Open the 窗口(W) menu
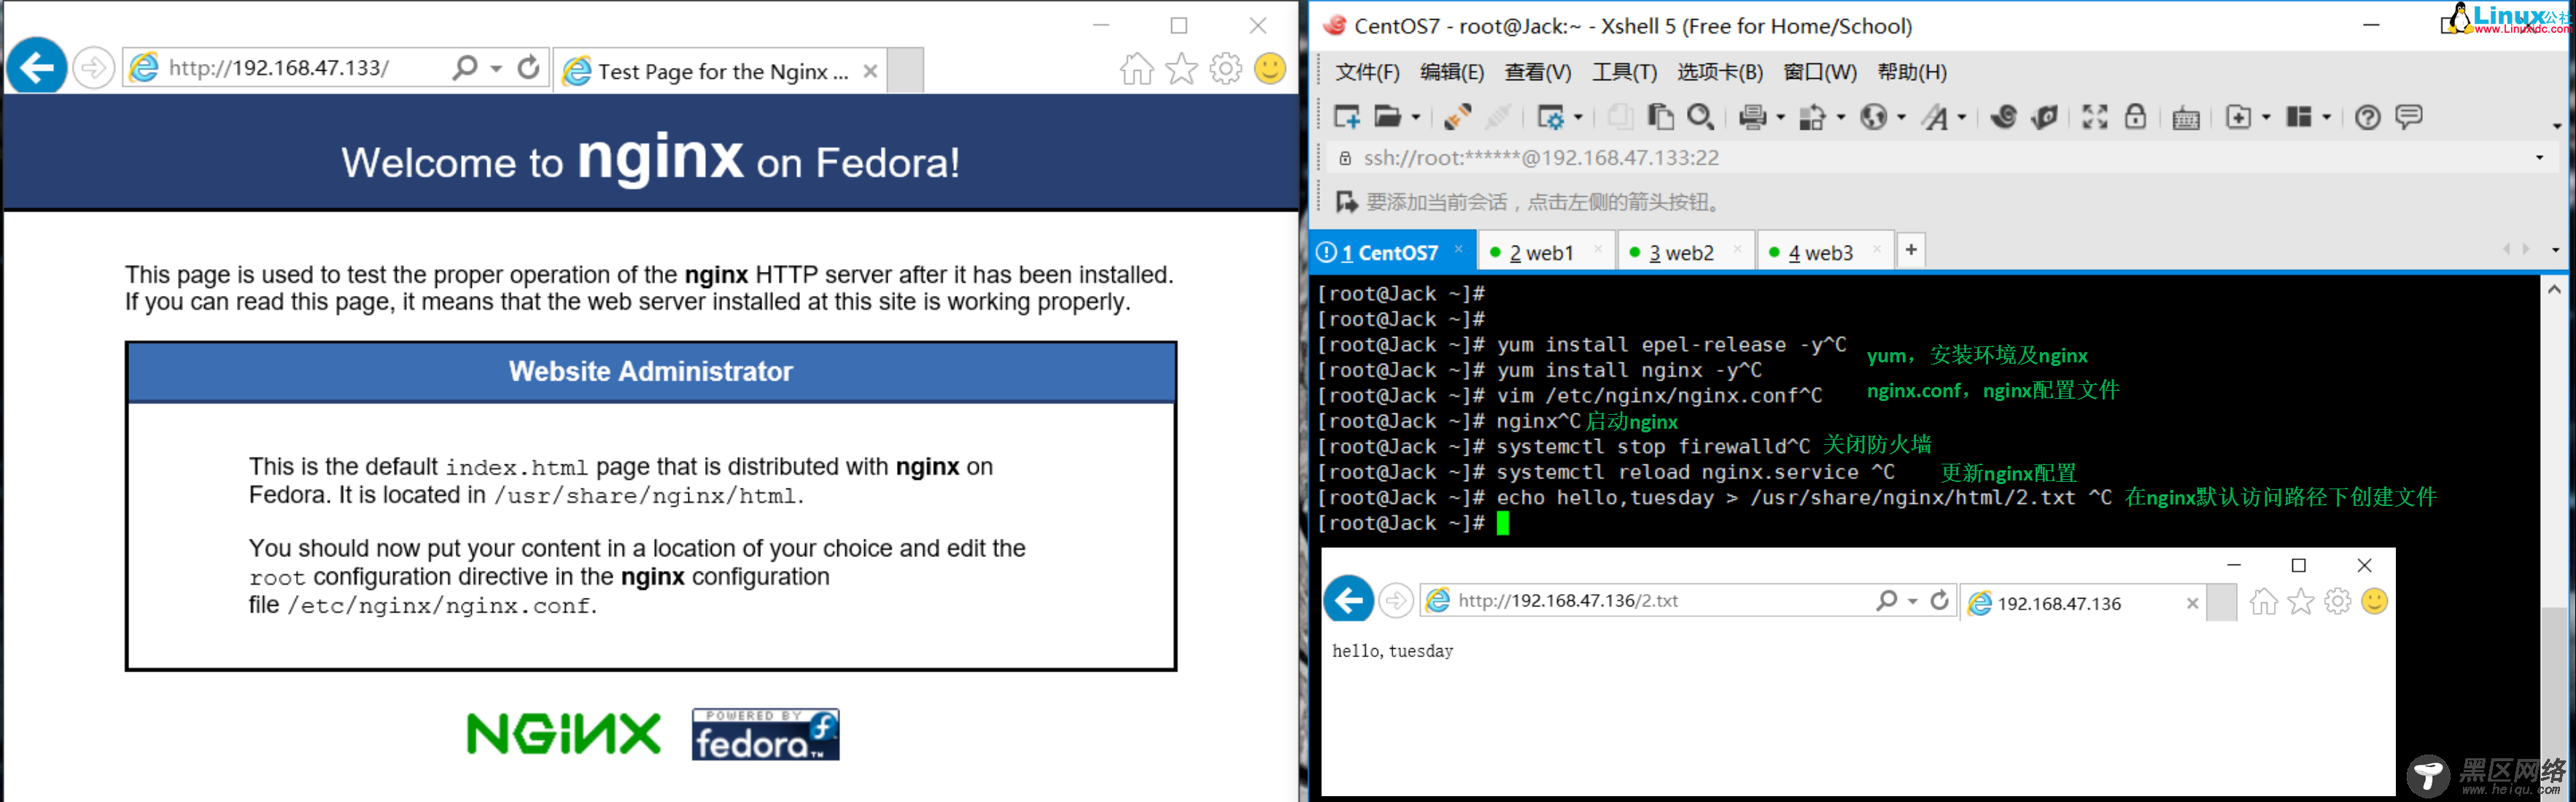This screenshot has width=2576, height=802. [x=1820, y=72]
